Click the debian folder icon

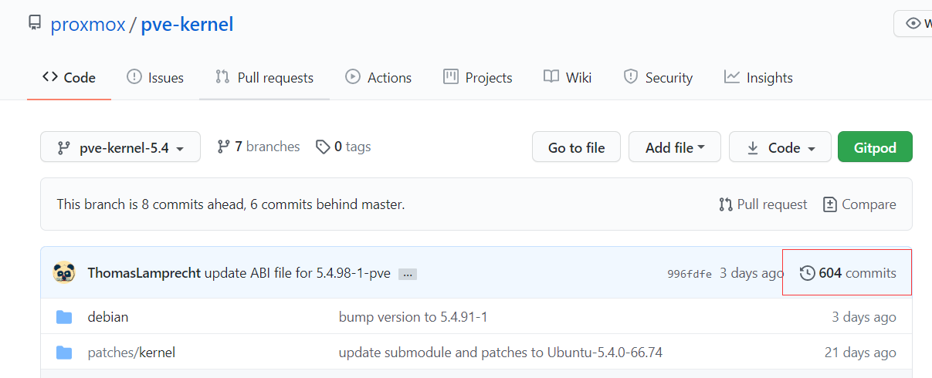(x=64, y=317)
